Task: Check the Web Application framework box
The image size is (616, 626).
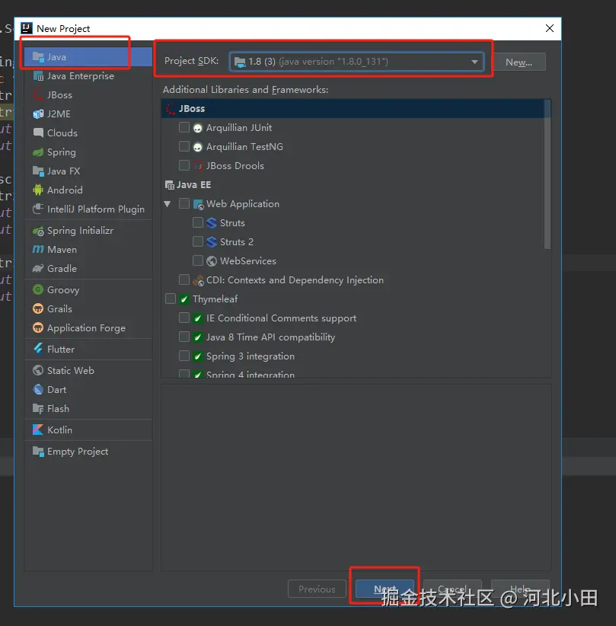Action: 184,203
